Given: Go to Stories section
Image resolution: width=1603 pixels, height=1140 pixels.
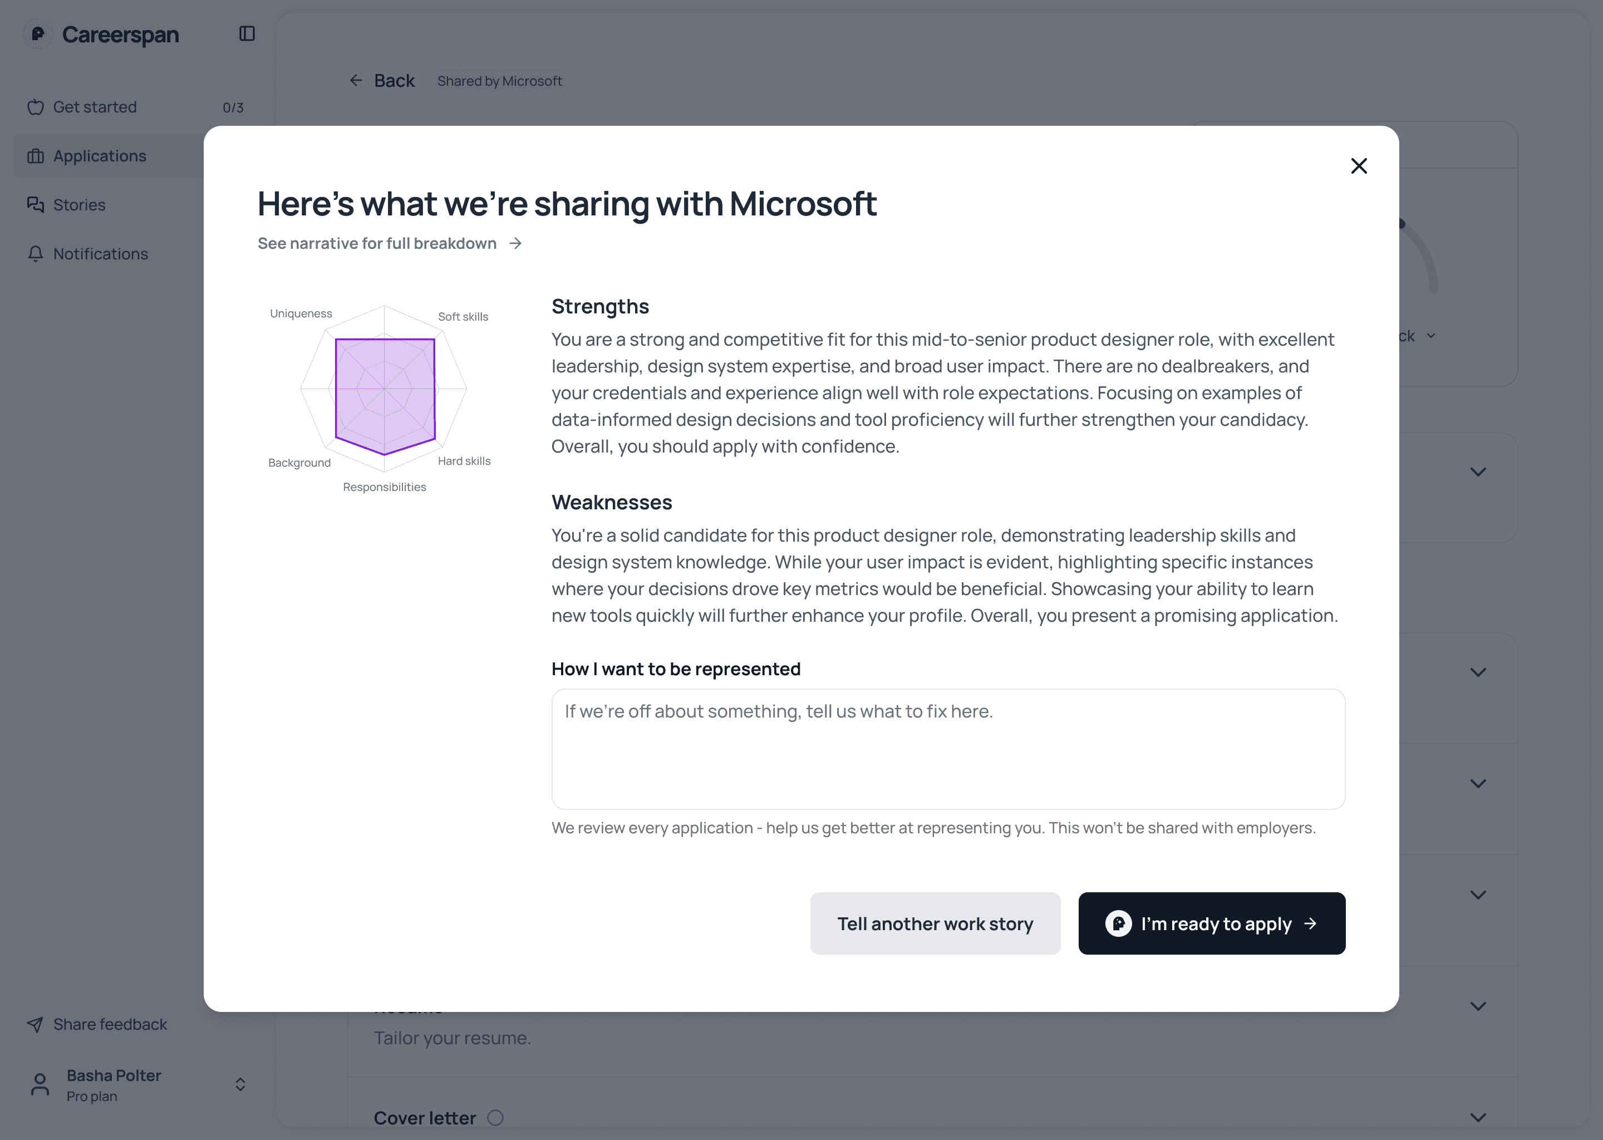Looking at the screenshot, I should [x=78, y=205].
